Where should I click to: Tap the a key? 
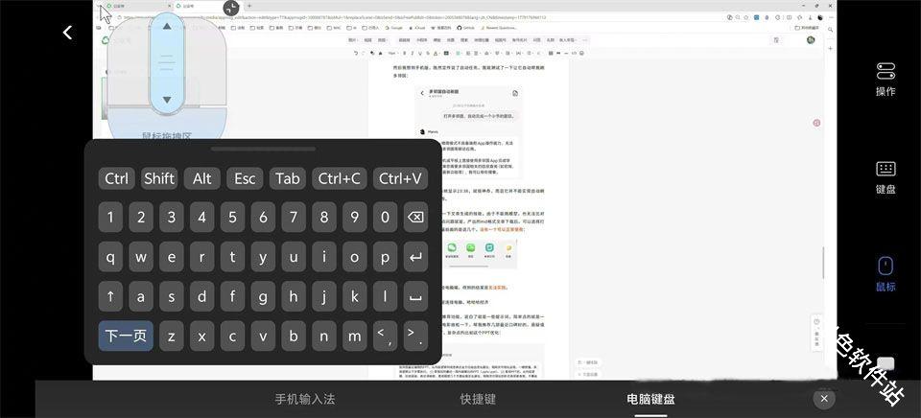[140, 296]
